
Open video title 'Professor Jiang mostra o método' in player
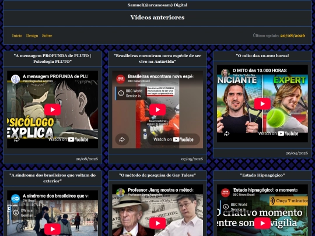point(161,190)
